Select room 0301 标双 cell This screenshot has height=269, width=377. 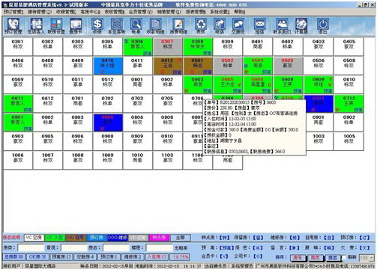[x=18, y=46]
